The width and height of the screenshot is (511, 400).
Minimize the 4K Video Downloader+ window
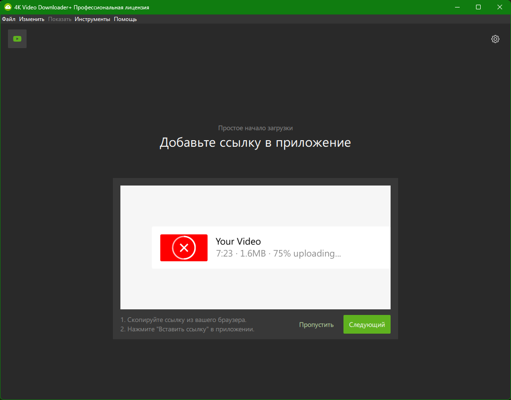coord(457,7)
